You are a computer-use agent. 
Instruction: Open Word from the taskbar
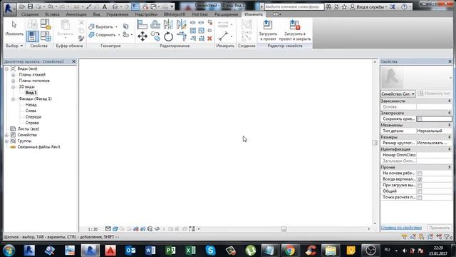coord(150,251)
